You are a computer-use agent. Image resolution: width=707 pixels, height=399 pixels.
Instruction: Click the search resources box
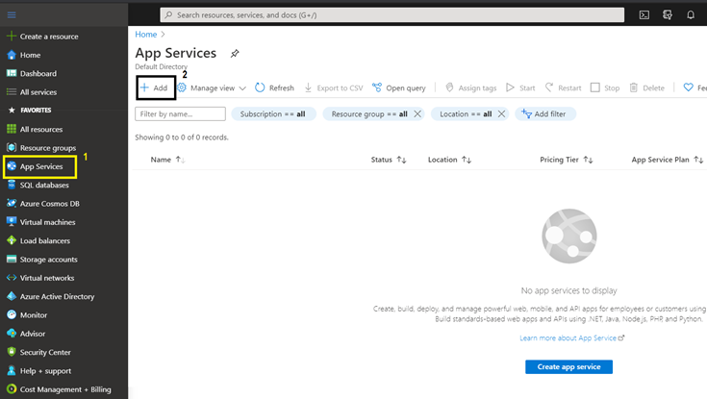(x=391, y=14)
